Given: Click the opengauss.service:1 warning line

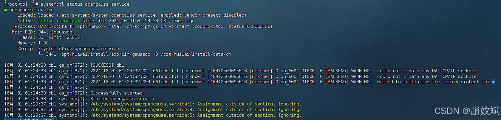Looking at the screenshot, I should [x=196, y=104].
